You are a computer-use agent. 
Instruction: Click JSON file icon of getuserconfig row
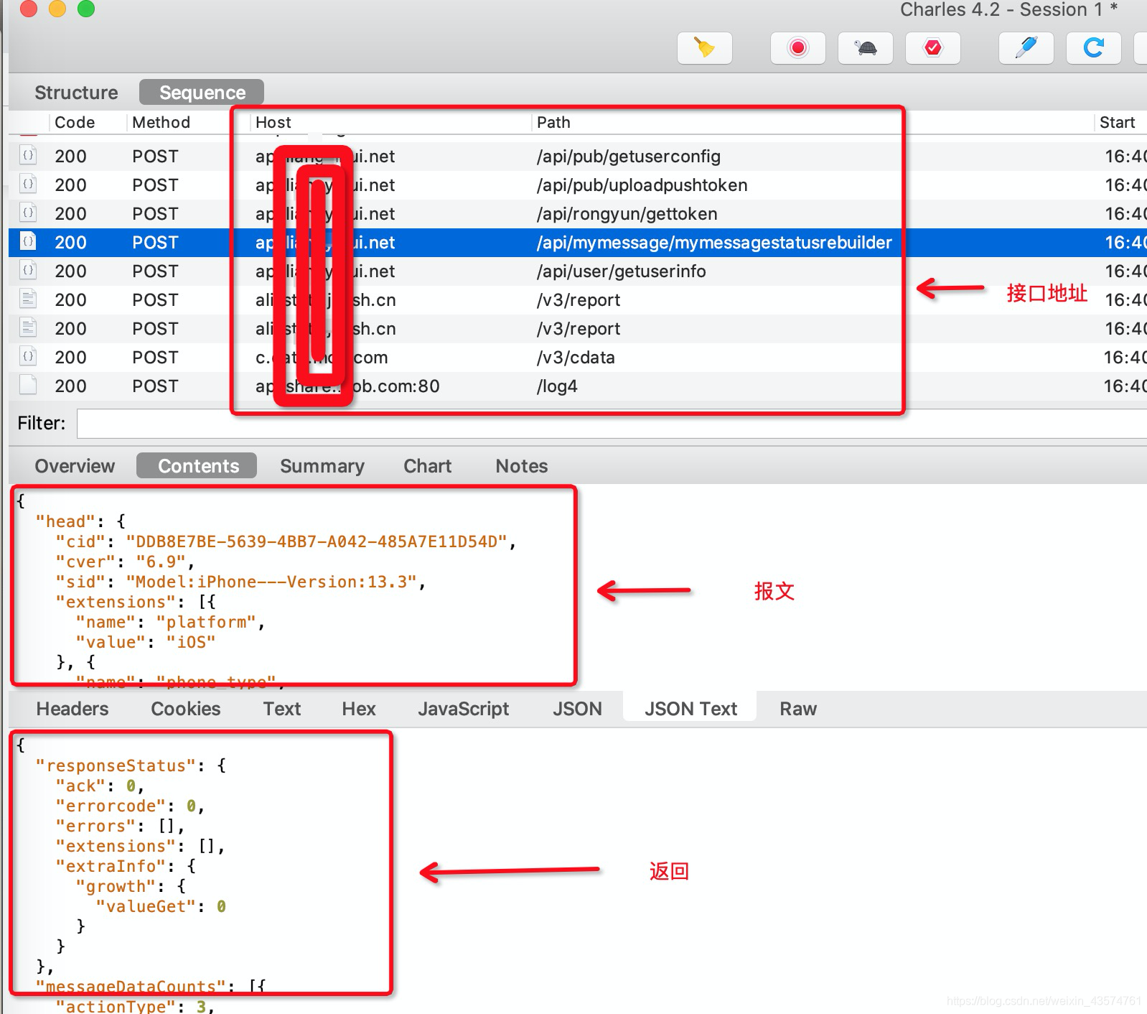point(28,154)
